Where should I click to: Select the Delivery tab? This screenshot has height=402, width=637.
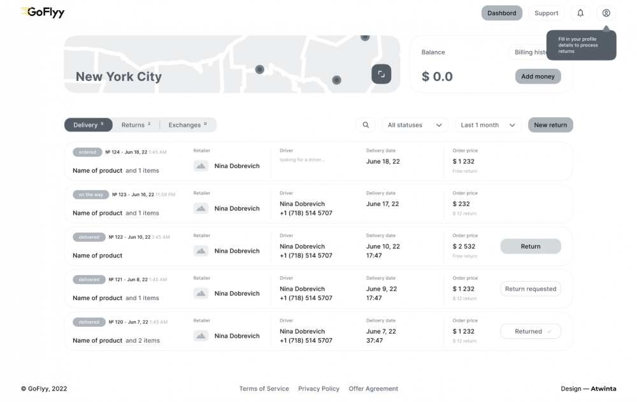click(88, 125)
